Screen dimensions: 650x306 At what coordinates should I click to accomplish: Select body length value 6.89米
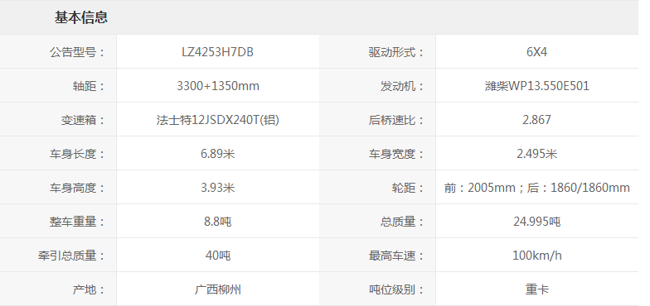pyautogui.click(x=218, y=154)
